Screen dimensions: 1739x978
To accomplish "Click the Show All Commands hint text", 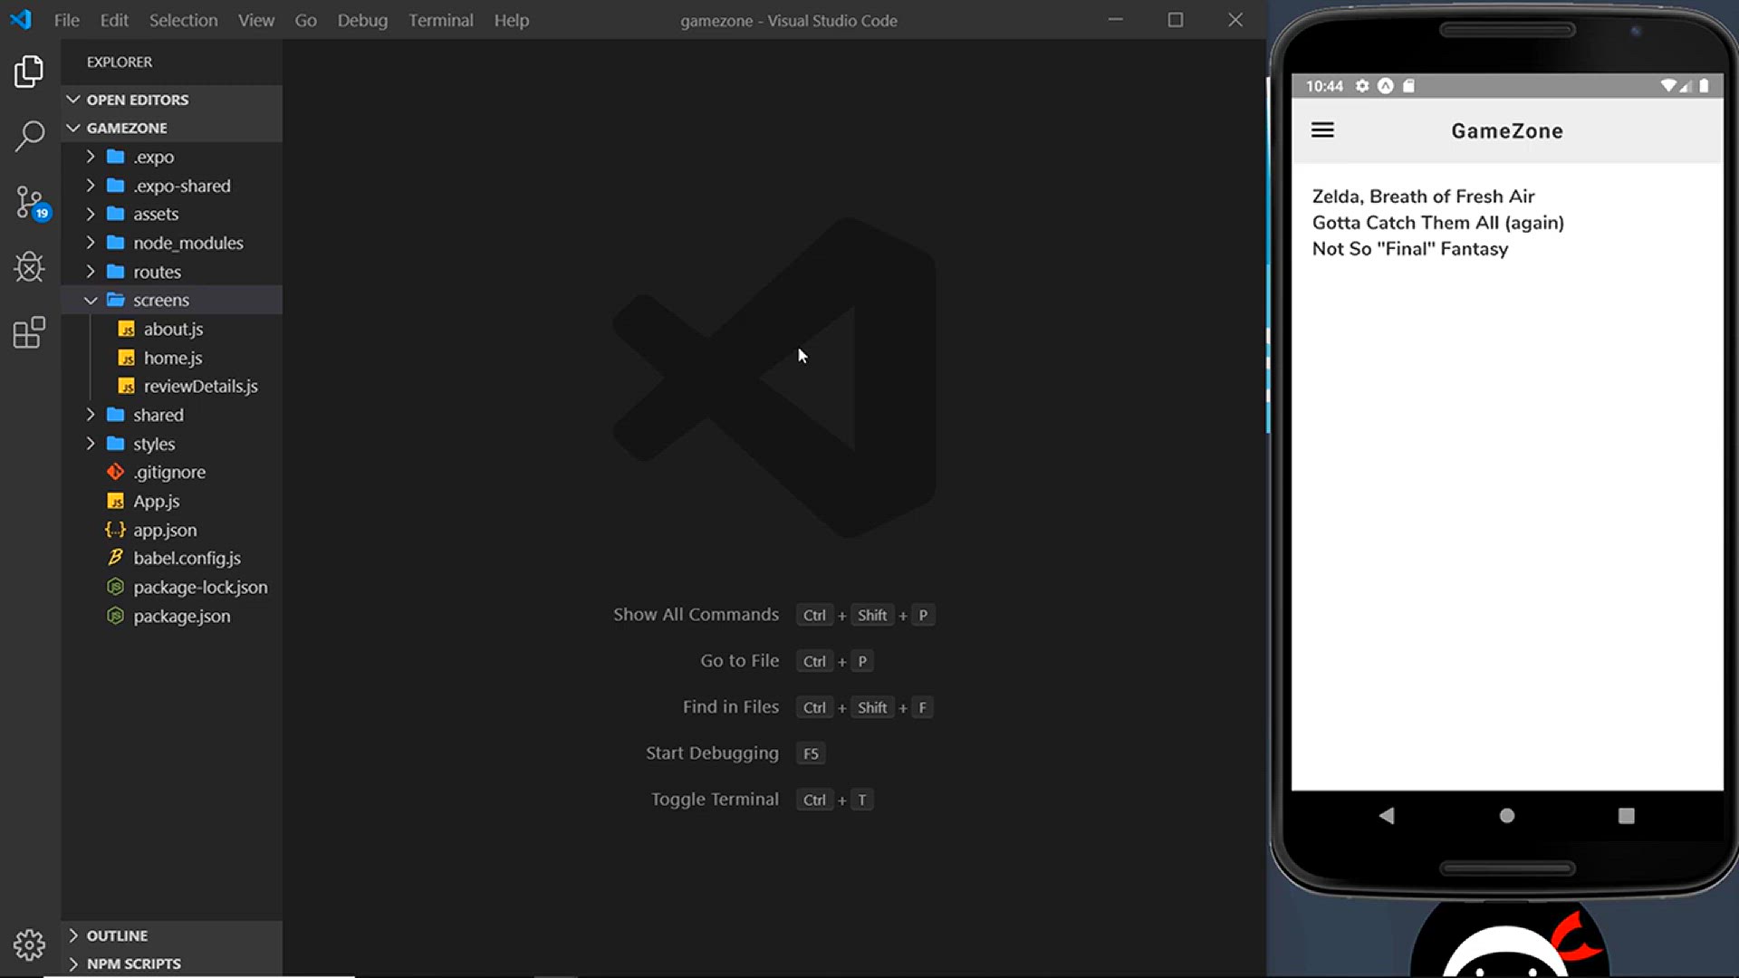I will pyautogui.click(x=696, y=614).
